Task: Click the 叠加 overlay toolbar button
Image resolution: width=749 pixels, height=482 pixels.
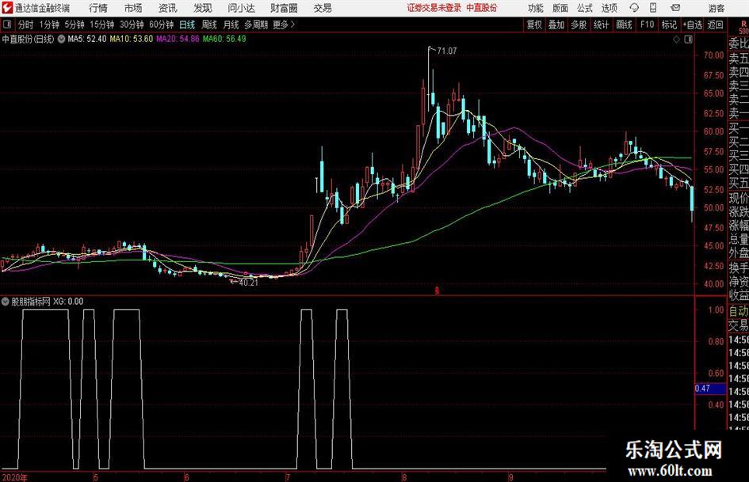Action: 556,25
